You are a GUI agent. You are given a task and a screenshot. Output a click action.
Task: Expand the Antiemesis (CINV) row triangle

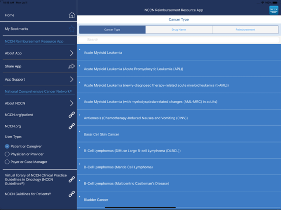click(79, 115)
